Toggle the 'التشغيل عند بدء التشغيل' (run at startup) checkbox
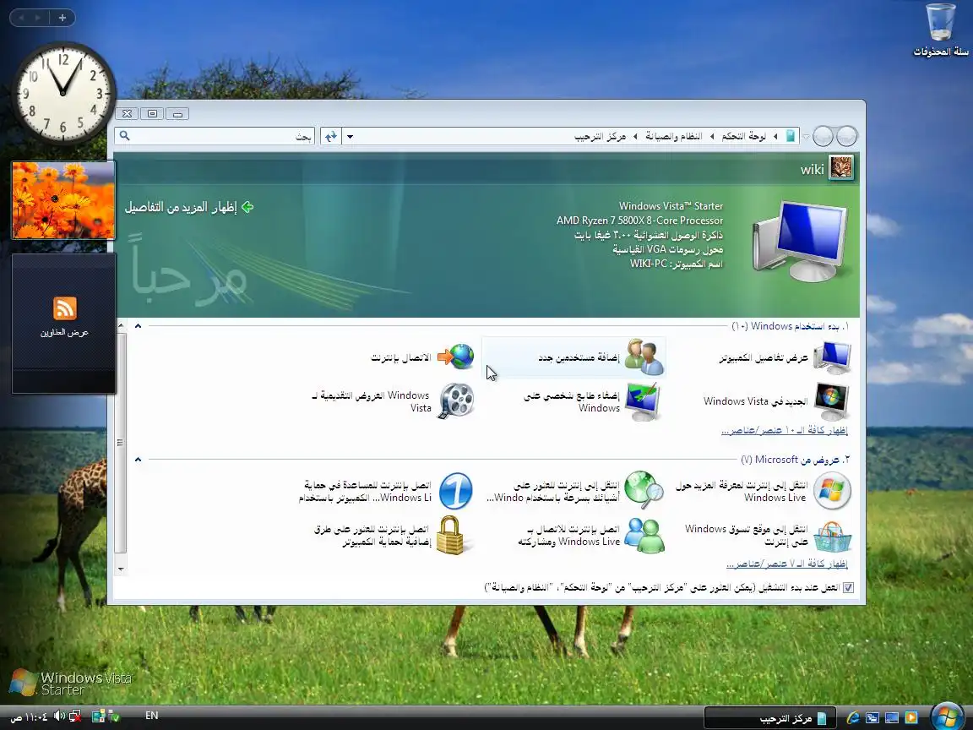 [848, 587]
